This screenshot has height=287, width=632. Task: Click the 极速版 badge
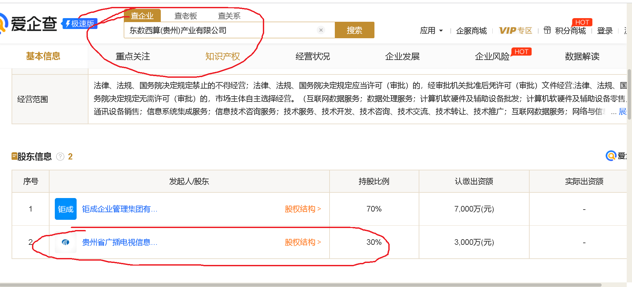80,24
